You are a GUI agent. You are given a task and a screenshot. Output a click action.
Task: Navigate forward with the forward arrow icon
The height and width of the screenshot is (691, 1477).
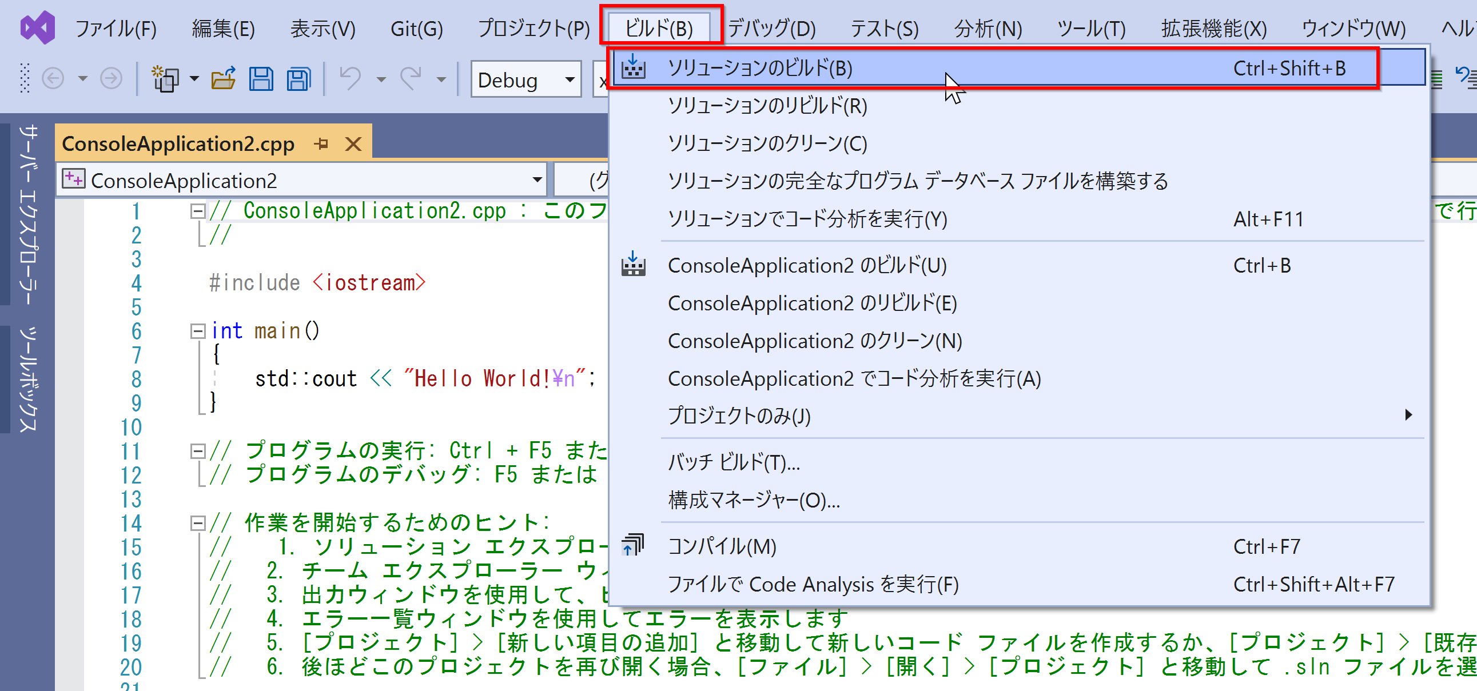point(111,78)
